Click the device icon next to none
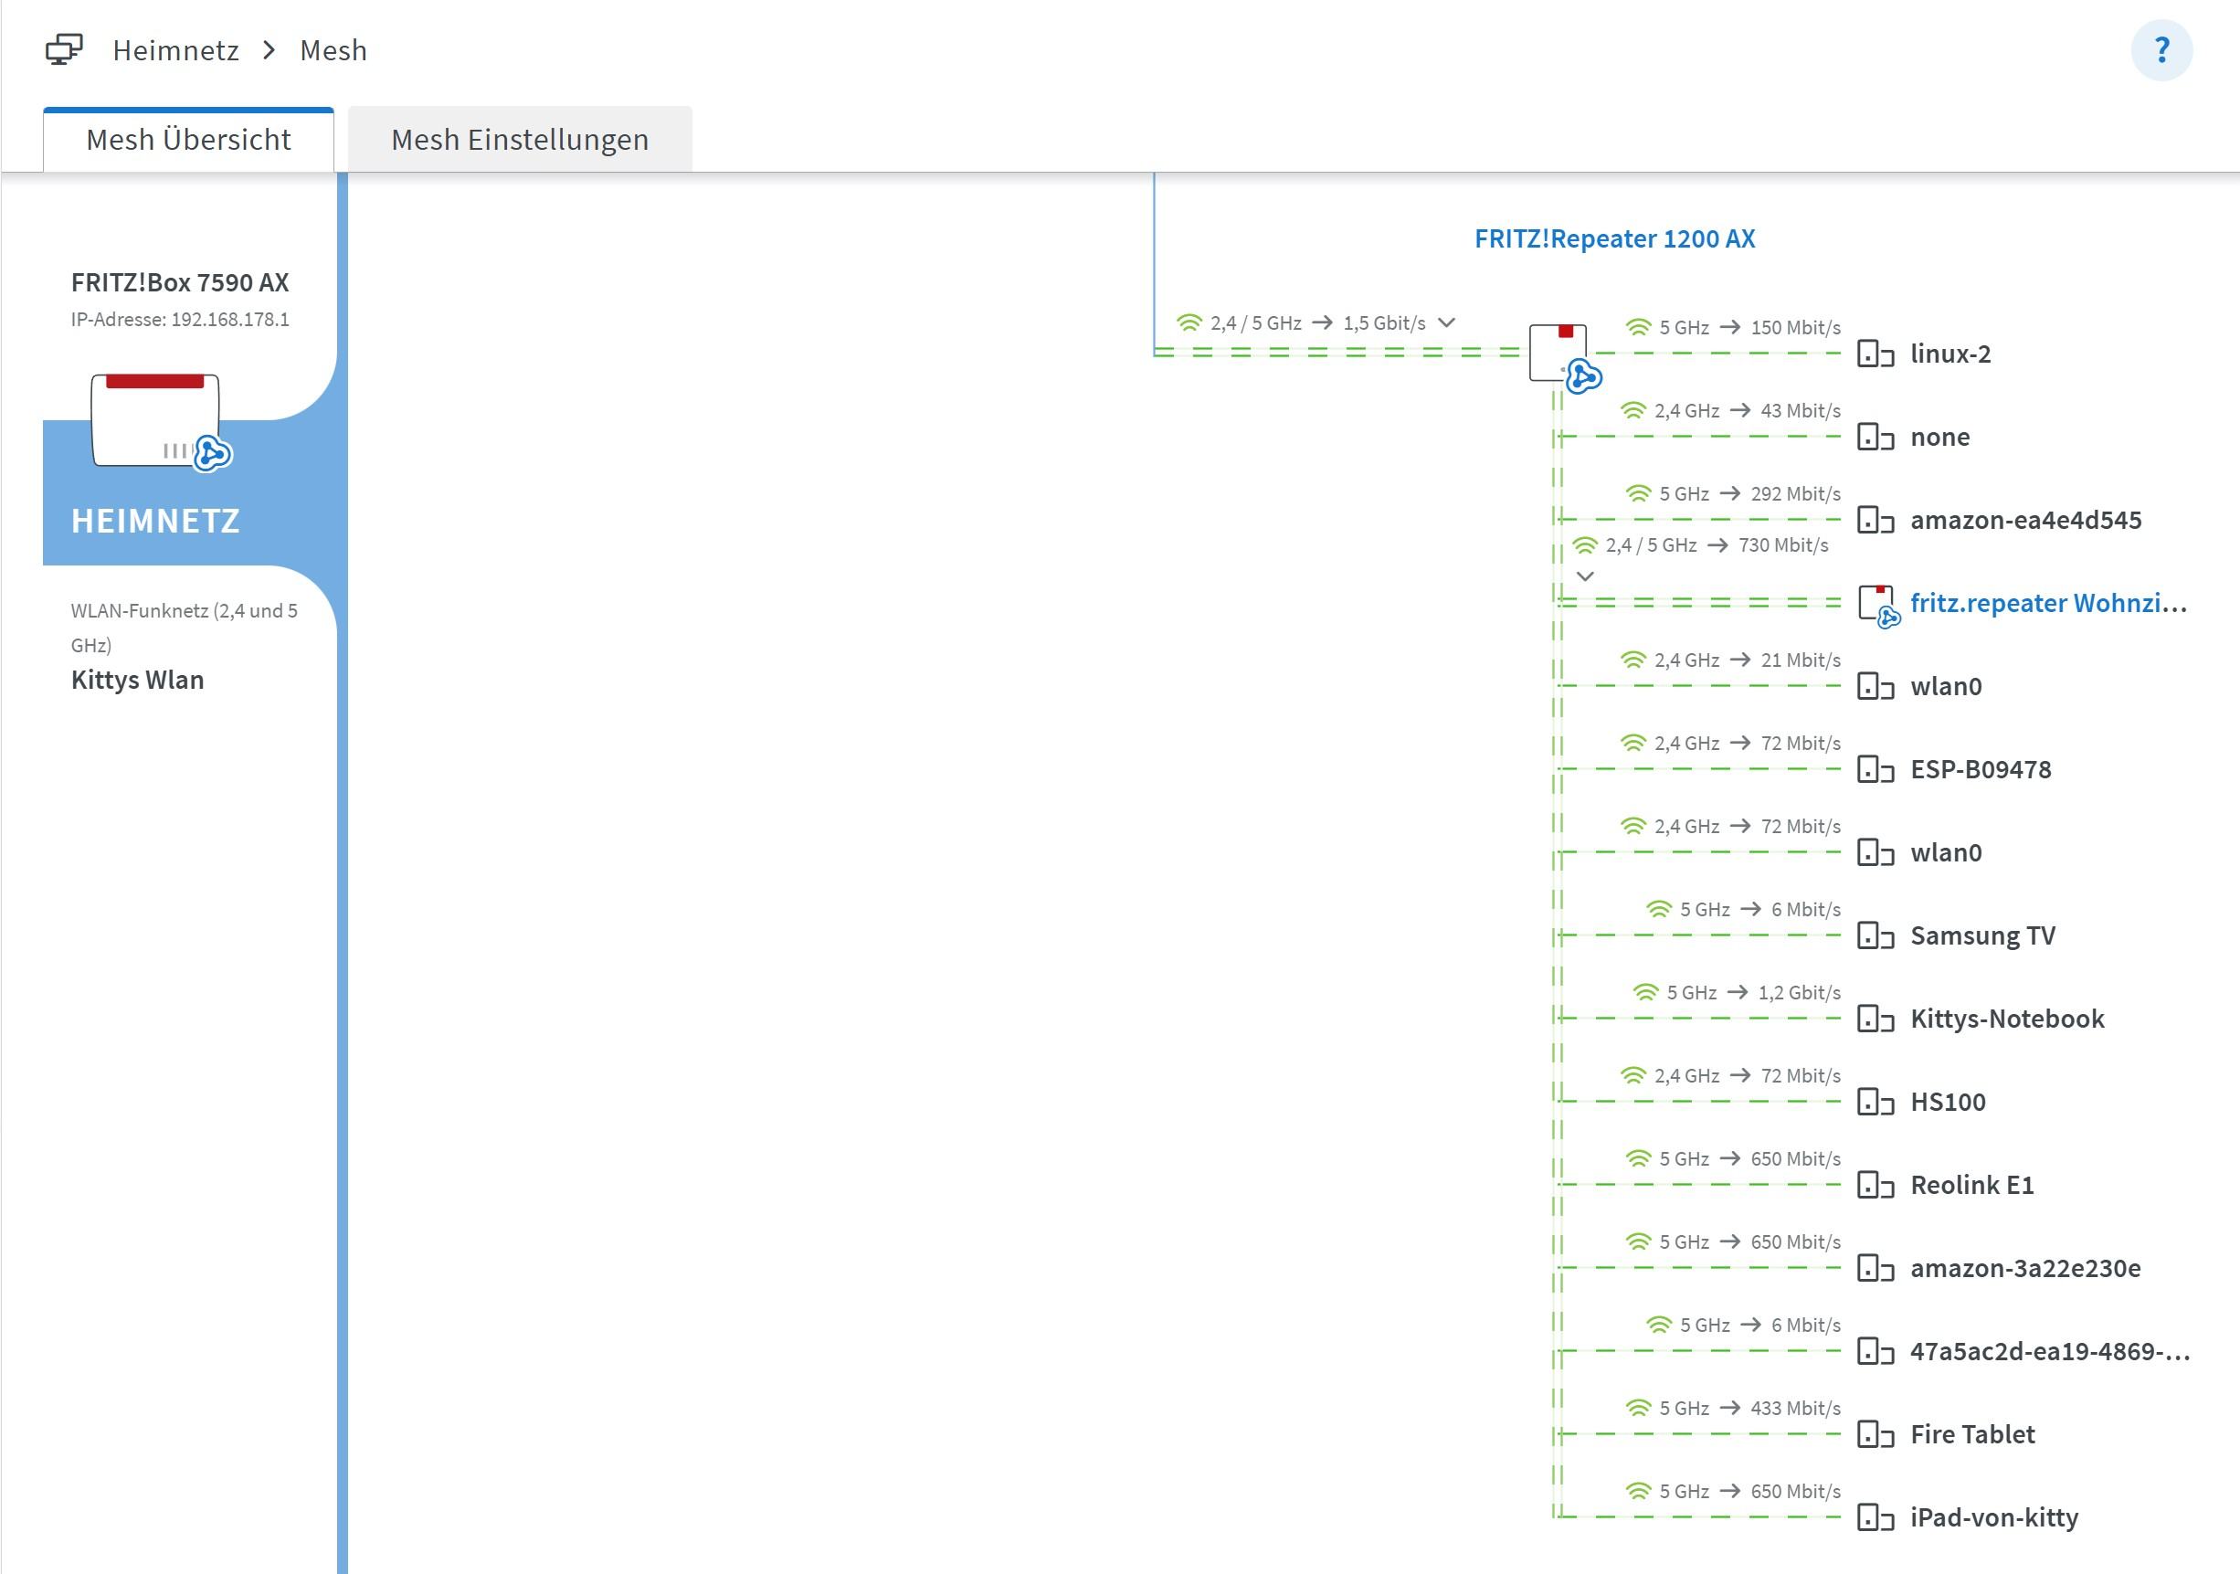 pos(1875,436)
